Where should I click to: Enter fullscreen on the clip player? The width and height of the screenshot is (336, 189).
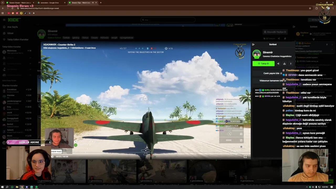coord(245,157)
